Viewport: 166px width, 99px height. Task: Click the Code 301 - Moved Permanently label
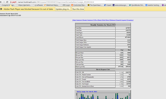click(x=85, y=77)
